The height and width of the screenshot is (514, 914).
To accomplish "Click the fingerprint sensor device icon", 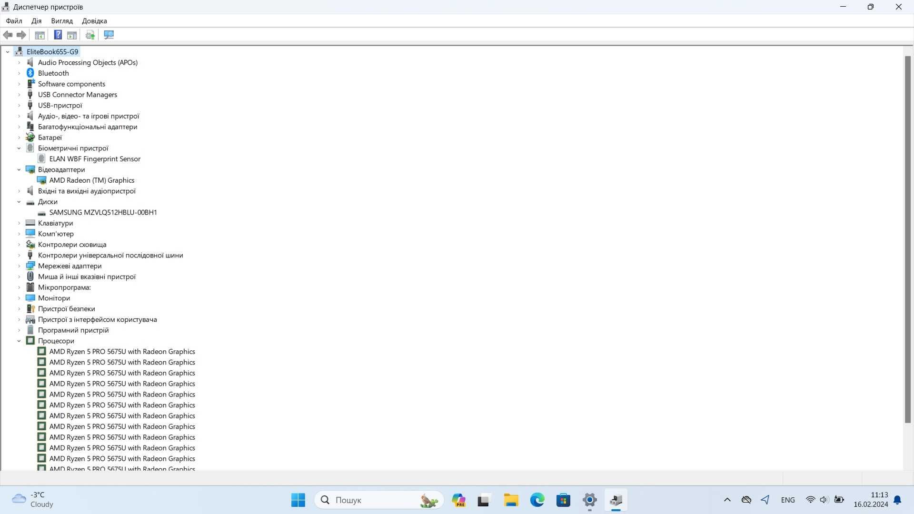I will (x=41, y=158).
